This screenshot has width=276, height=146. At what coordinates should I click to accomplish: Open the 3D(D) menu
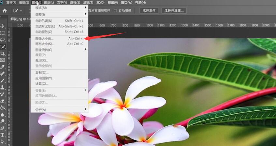pyautogui.click(x=100, y=3)
